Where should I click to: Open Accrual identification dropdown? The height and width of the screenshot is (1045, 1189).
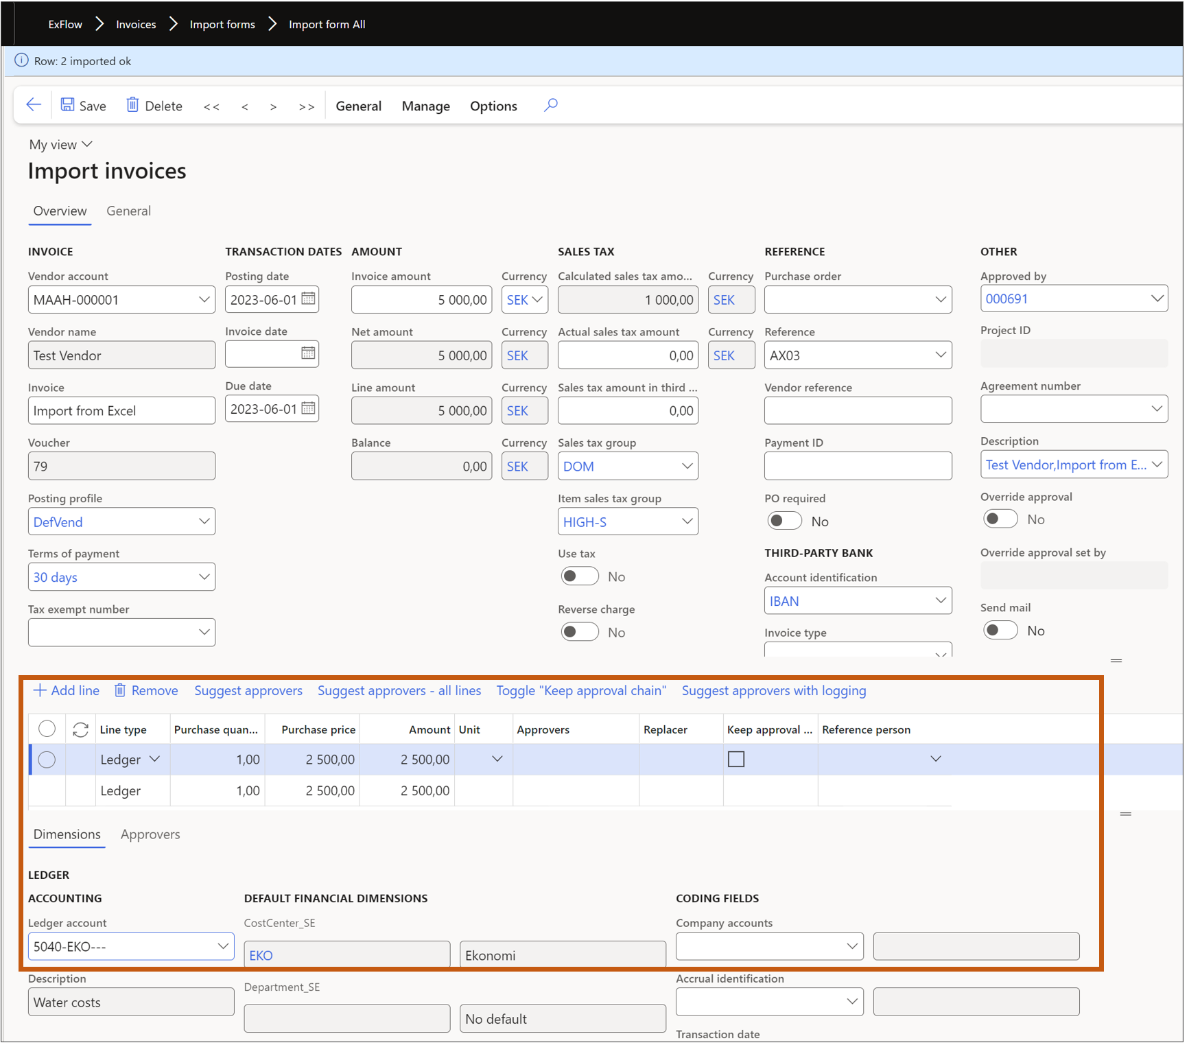[852, 1002]
